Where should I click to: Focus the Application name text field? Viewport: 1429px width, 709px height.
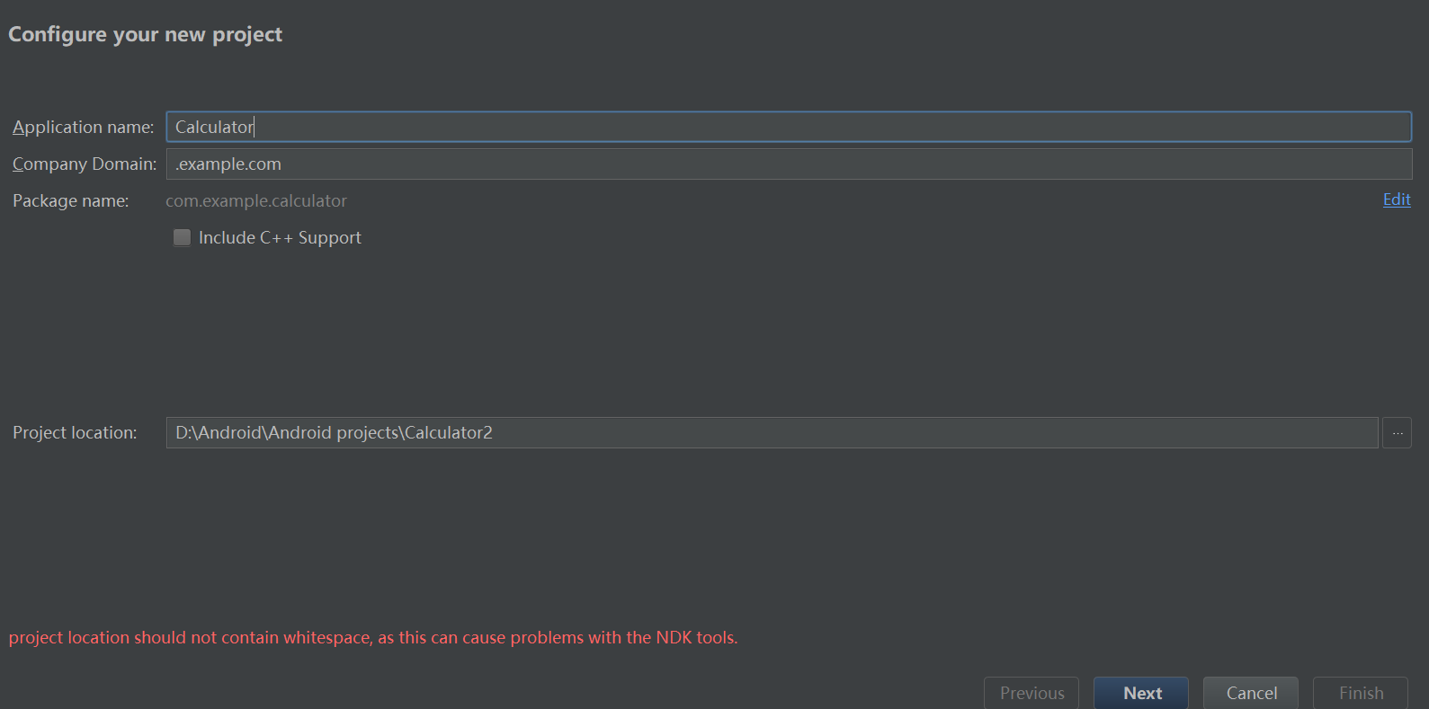coord(788,127)
